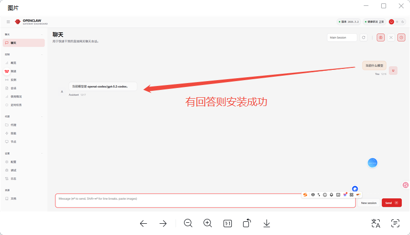410x235 pixels.
Task: Go to previous image in viewer
Action: 143,223
